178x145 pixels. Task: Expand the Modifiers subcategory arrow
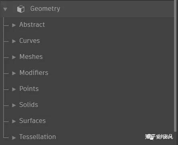coord(14,73)
